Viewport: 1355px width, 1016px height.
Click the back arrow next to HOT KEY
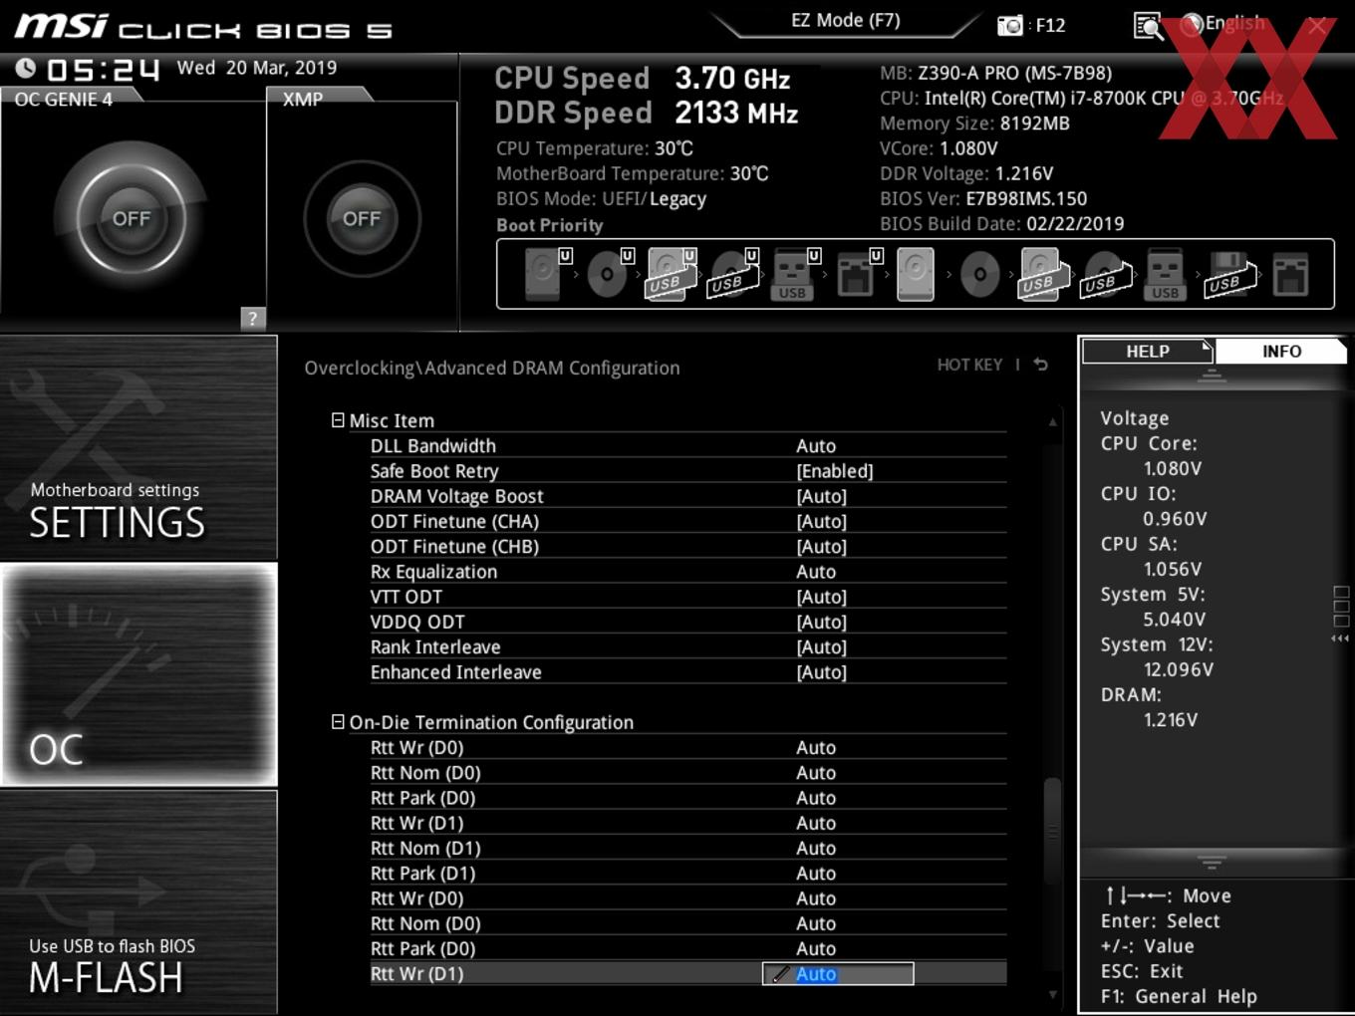tap(1040, 365)
